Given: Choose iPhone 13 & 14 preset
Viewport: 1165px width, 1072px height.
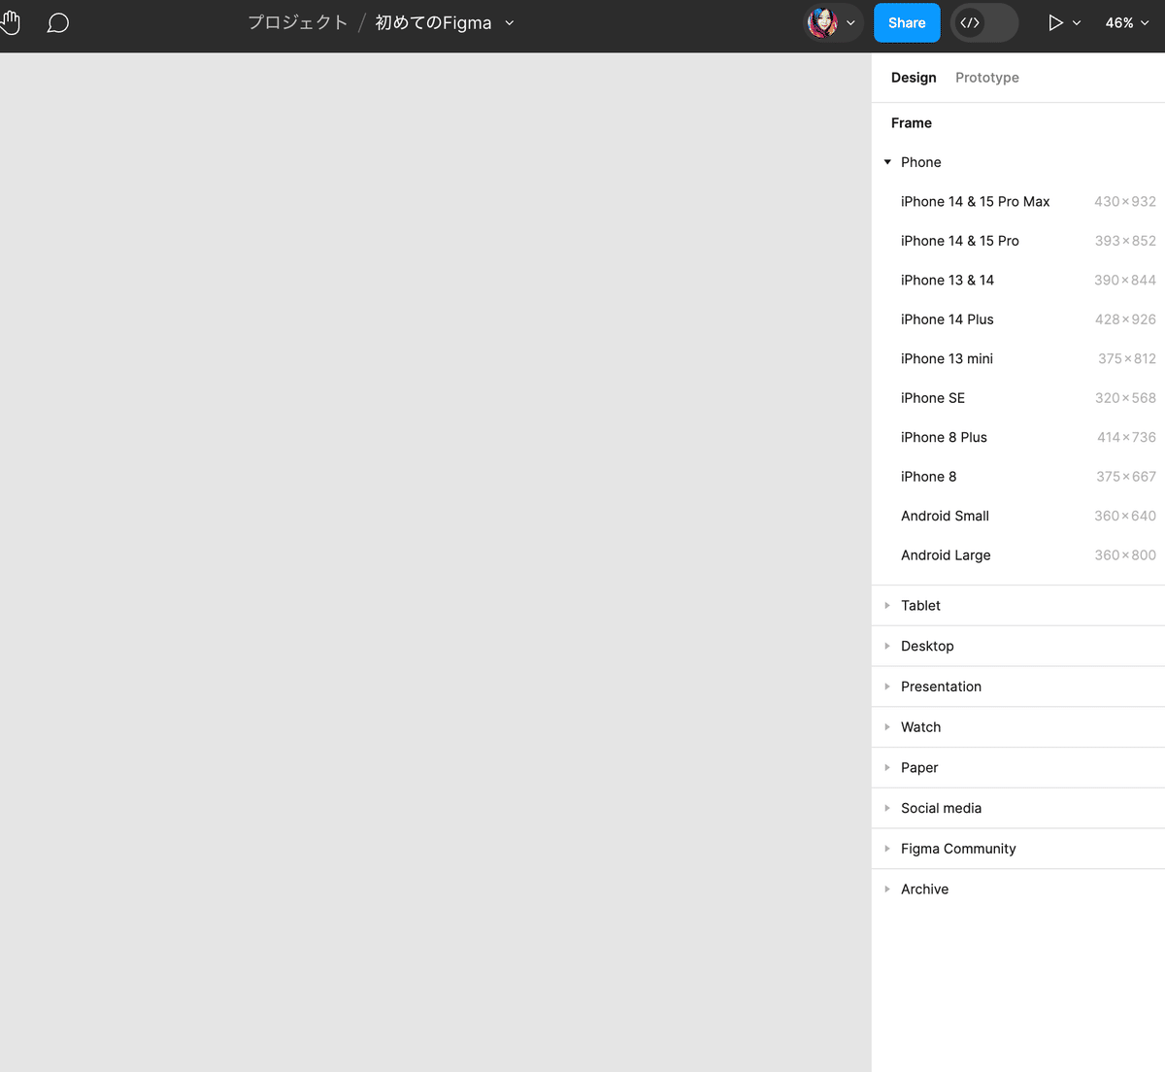Looking at the screenshot, I should pyautogui.click(x=1018, y=281).
